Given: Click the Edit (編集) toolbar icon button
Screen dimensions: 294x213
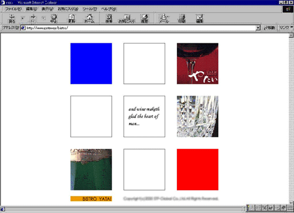Looking at the screenshot, I should (199, 19).
